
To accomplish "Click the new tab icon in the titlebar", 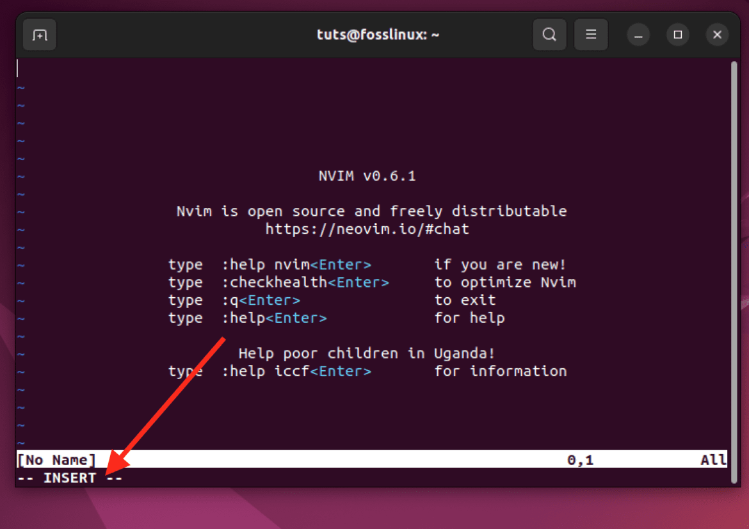I will [x=39, y=35].
